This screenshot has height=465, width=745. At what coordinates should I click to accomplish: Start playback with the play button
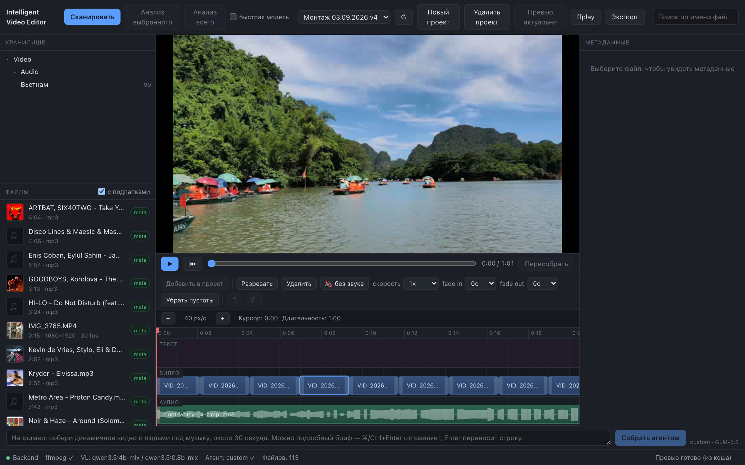point(169,264)
